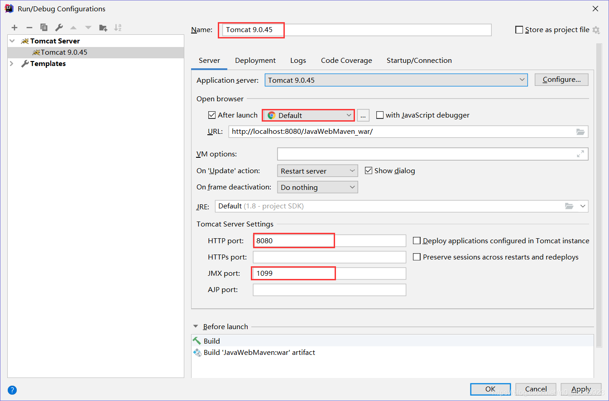Open the Startup/Connection tab
Image resolution: width=609 pixels, height=401 pixels.
419,61
